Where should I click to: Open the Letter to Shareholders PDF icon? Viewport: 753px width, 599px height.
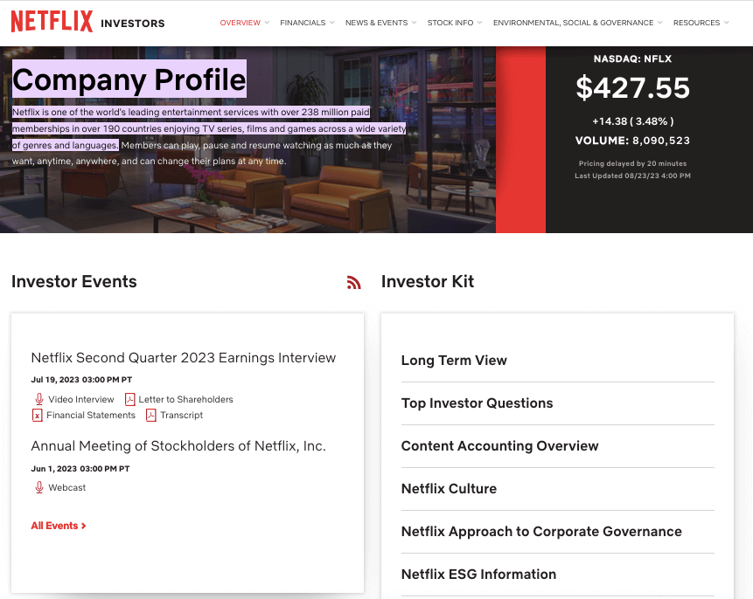[129, 399]
